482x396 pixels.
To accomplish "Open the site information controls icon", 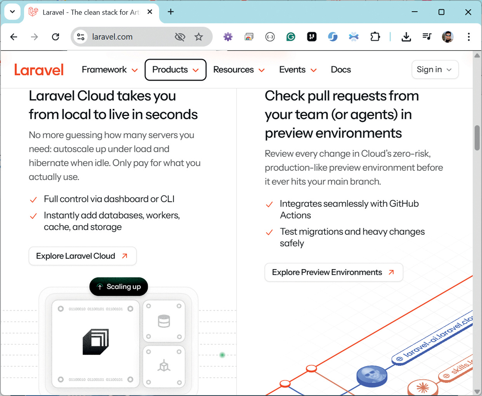I will pyautogui.click(x=81, y=37).
